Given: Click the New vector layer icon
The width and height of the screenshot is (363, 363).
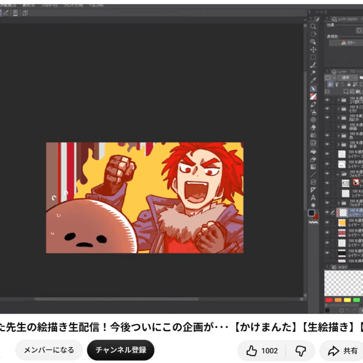Looking at the screenshot, I should pyautogui.click(x=352, y=92).
